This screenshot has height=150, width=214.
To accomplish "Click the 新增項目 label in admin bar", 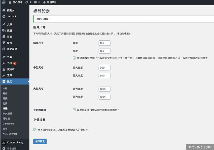I will click(52, 2).
